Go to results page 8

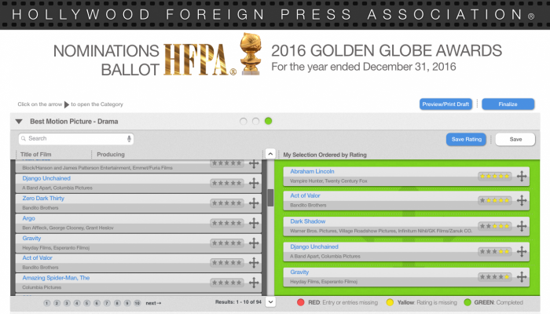pos(117,303)
